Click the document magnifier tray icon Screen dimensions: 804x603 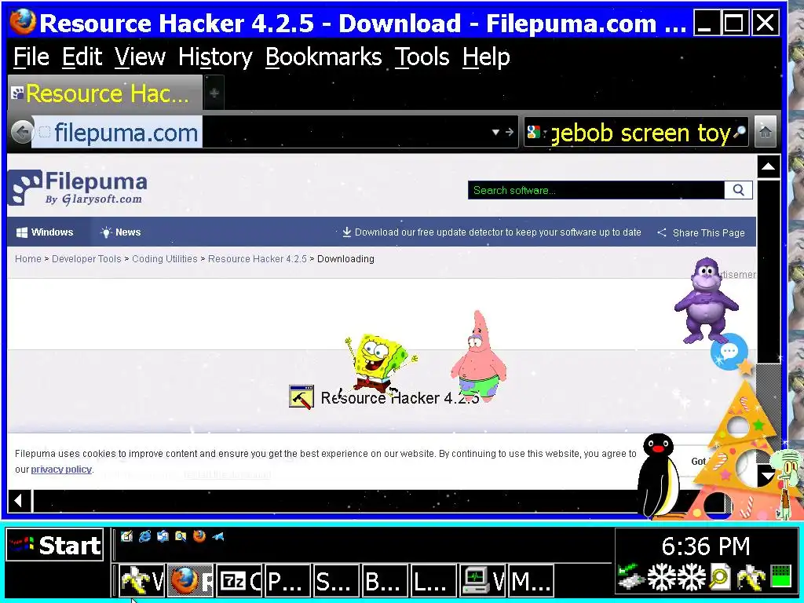point(720,577)
